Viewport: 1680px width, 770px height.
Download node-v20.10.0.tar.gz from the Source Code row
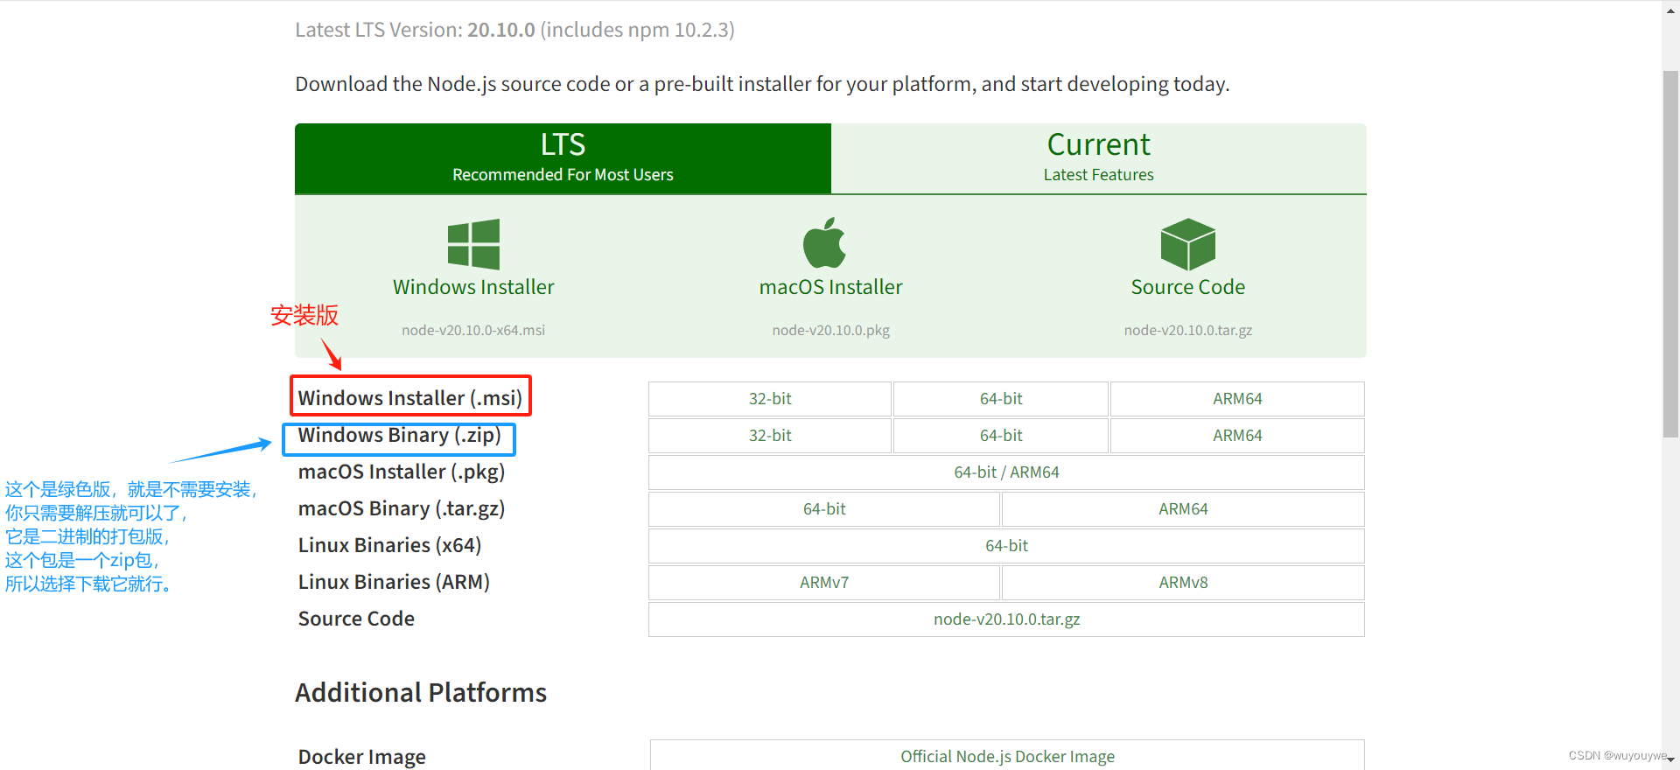click(1006, 619)
